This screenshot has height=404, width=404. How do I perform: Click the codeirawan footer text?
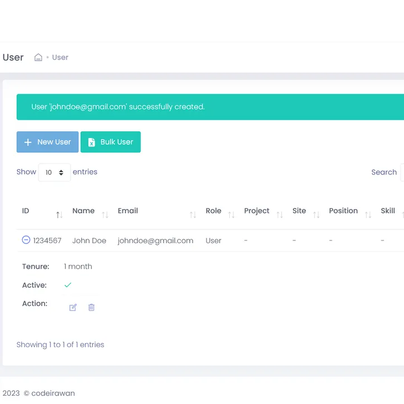click(53, 393)
